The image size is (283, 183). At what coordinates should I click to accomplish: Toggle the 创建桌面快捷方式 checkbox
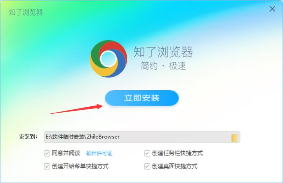tap(147, 166)
